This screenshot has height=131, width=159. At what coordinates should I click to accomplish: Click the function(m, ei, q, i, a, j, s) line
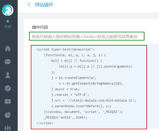coord(75,55)
